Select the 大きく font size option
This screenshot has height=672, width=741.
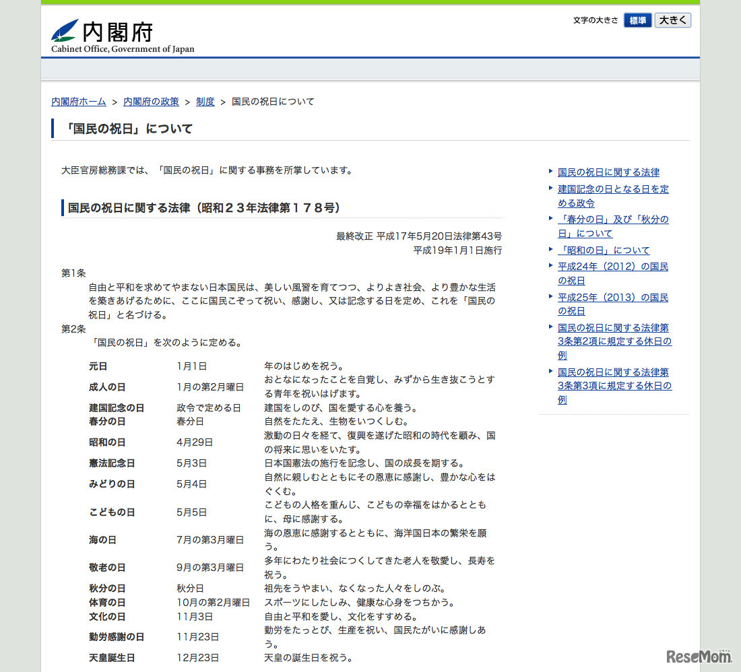[672, 20]
